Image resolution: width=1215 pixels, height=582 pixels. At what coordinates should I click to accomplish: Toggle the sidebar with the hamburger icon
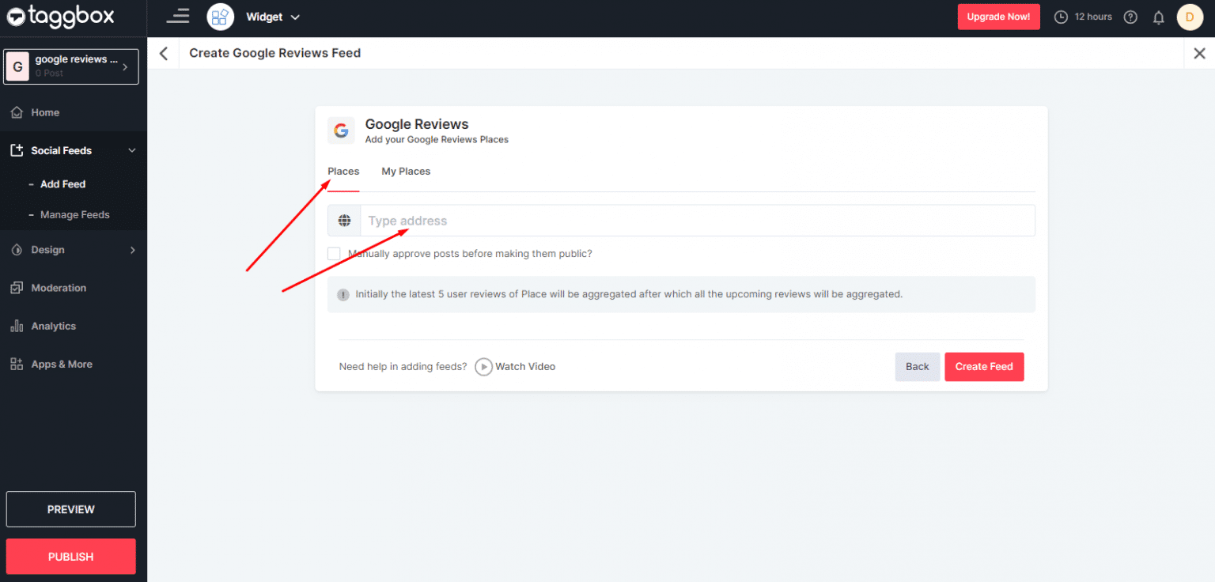178,16
